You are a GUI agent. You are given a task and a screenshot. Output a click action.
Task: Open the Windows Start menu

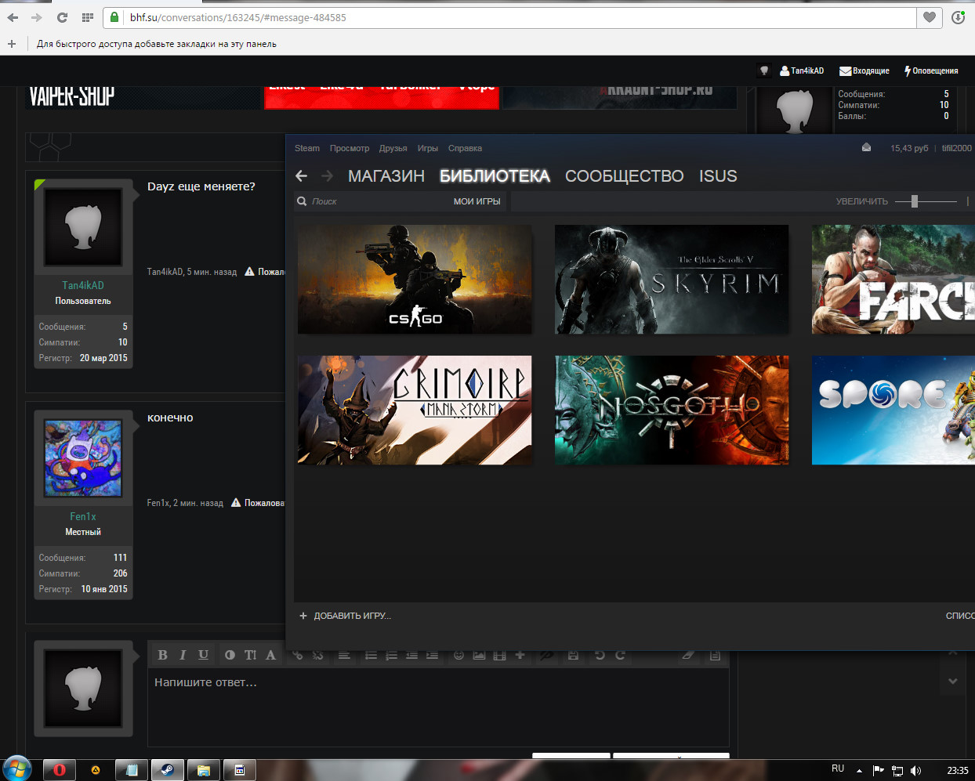point(16,769)
